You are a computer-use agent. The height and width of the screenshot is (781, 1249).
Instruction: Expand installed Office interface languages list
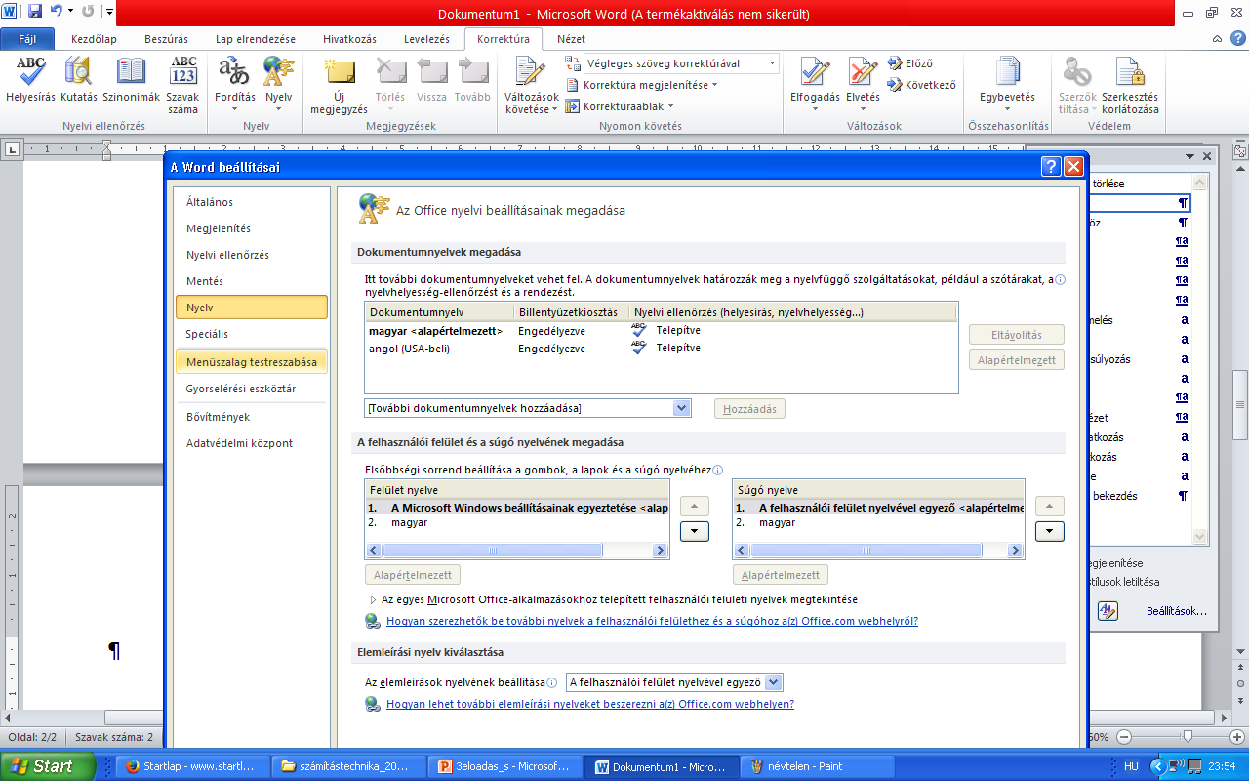pyautogui.click(x=374, y=599)
